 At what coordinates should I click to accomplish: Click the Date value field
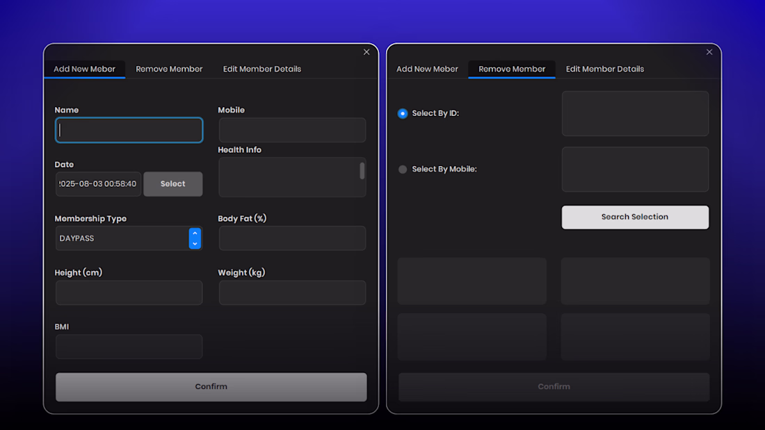pyautogui.click(x=98, y=184)
